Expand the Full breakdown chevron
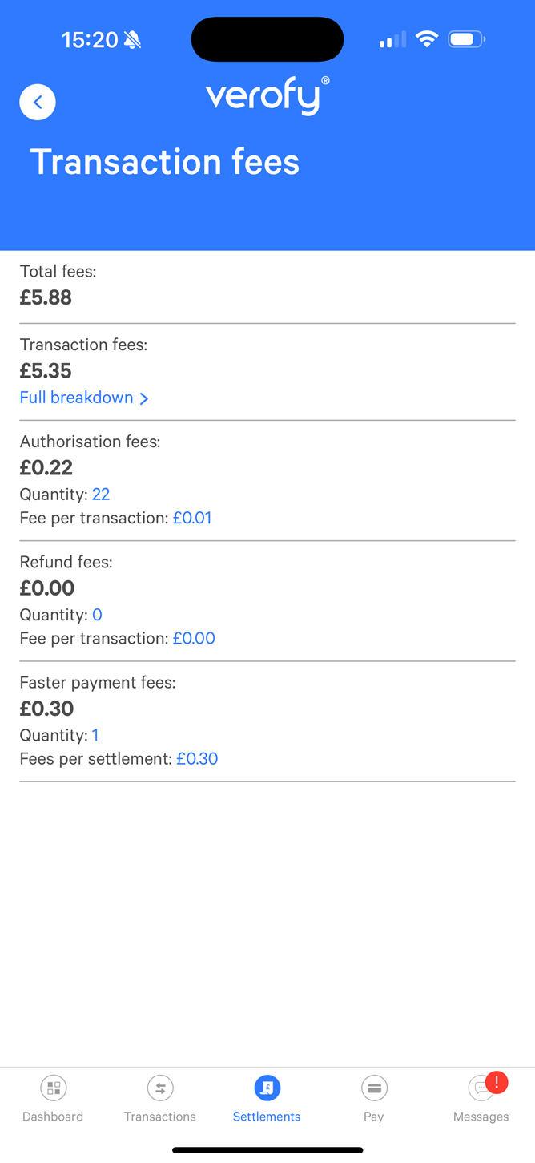Image resolution: width=535 pixels, height=1163 pixels. pos(144,398)
